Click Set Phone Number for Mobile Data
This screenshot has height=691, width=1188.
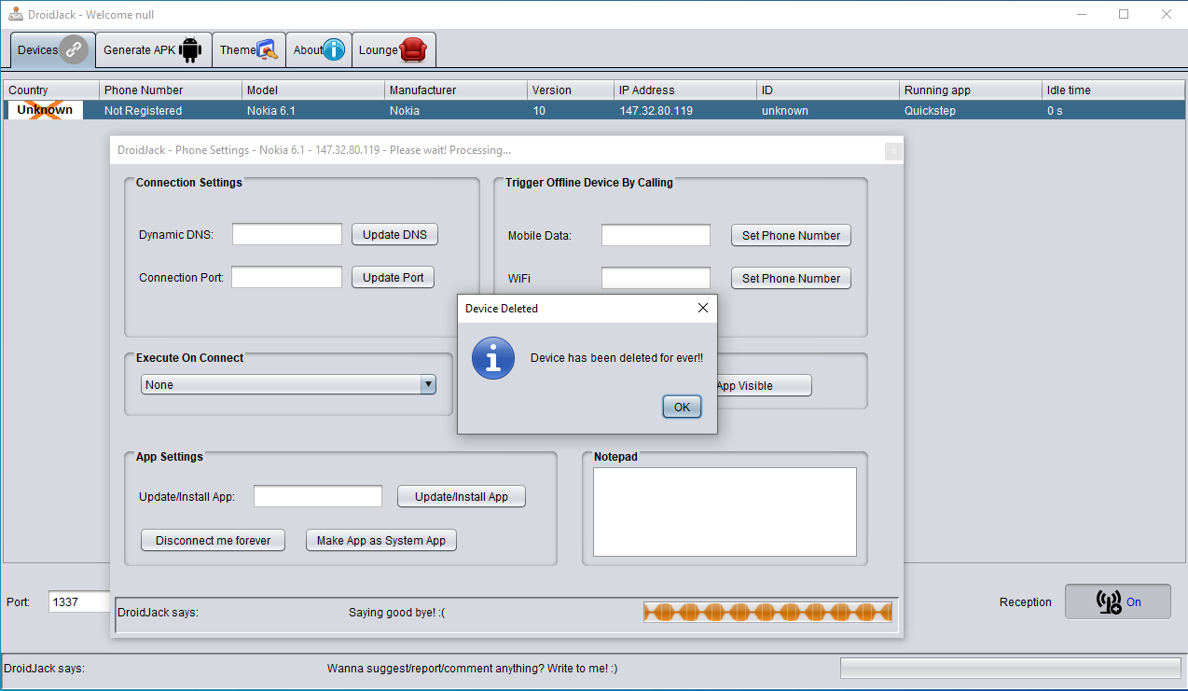[791, 236]
